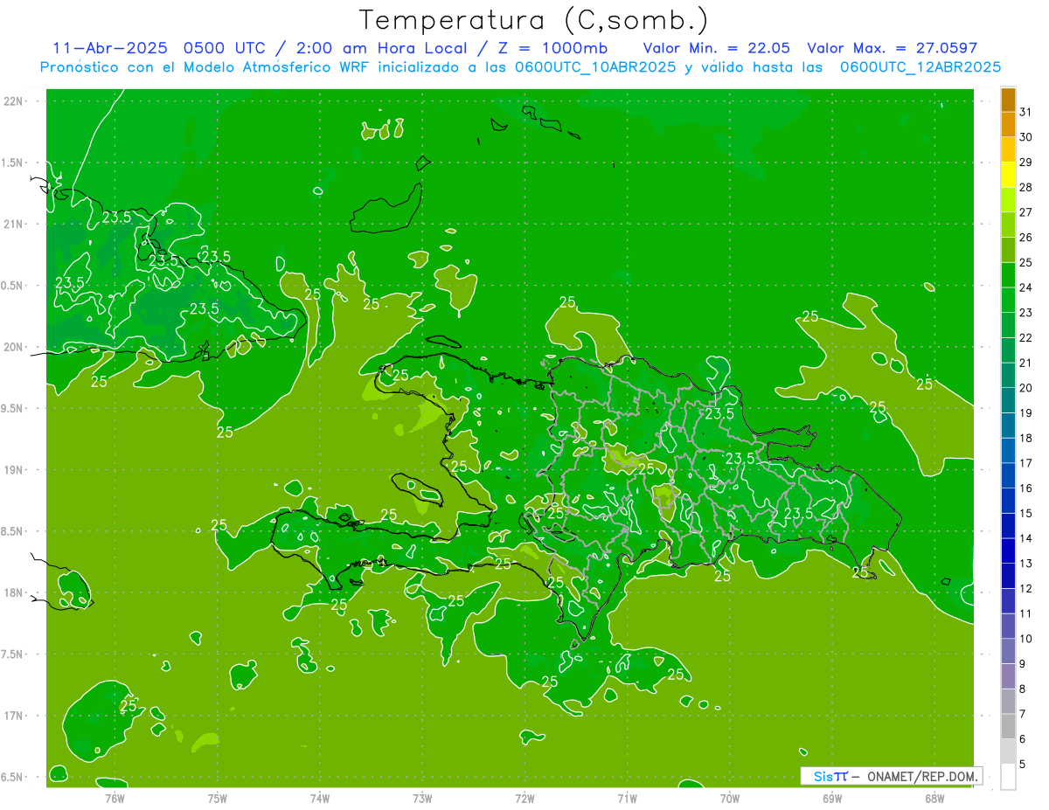This screenshot has height=810, width=1049.
Task: Click the teal colorbar segment between 19 and 20
Action: coord(1008,400)
